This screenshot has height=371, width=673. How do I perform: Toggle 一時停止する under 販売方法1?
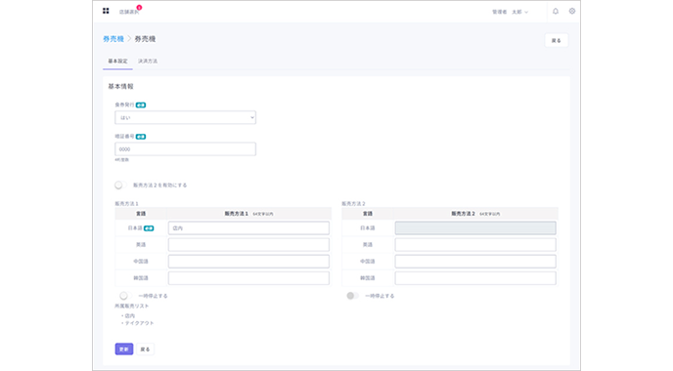[x=125, y=296]
